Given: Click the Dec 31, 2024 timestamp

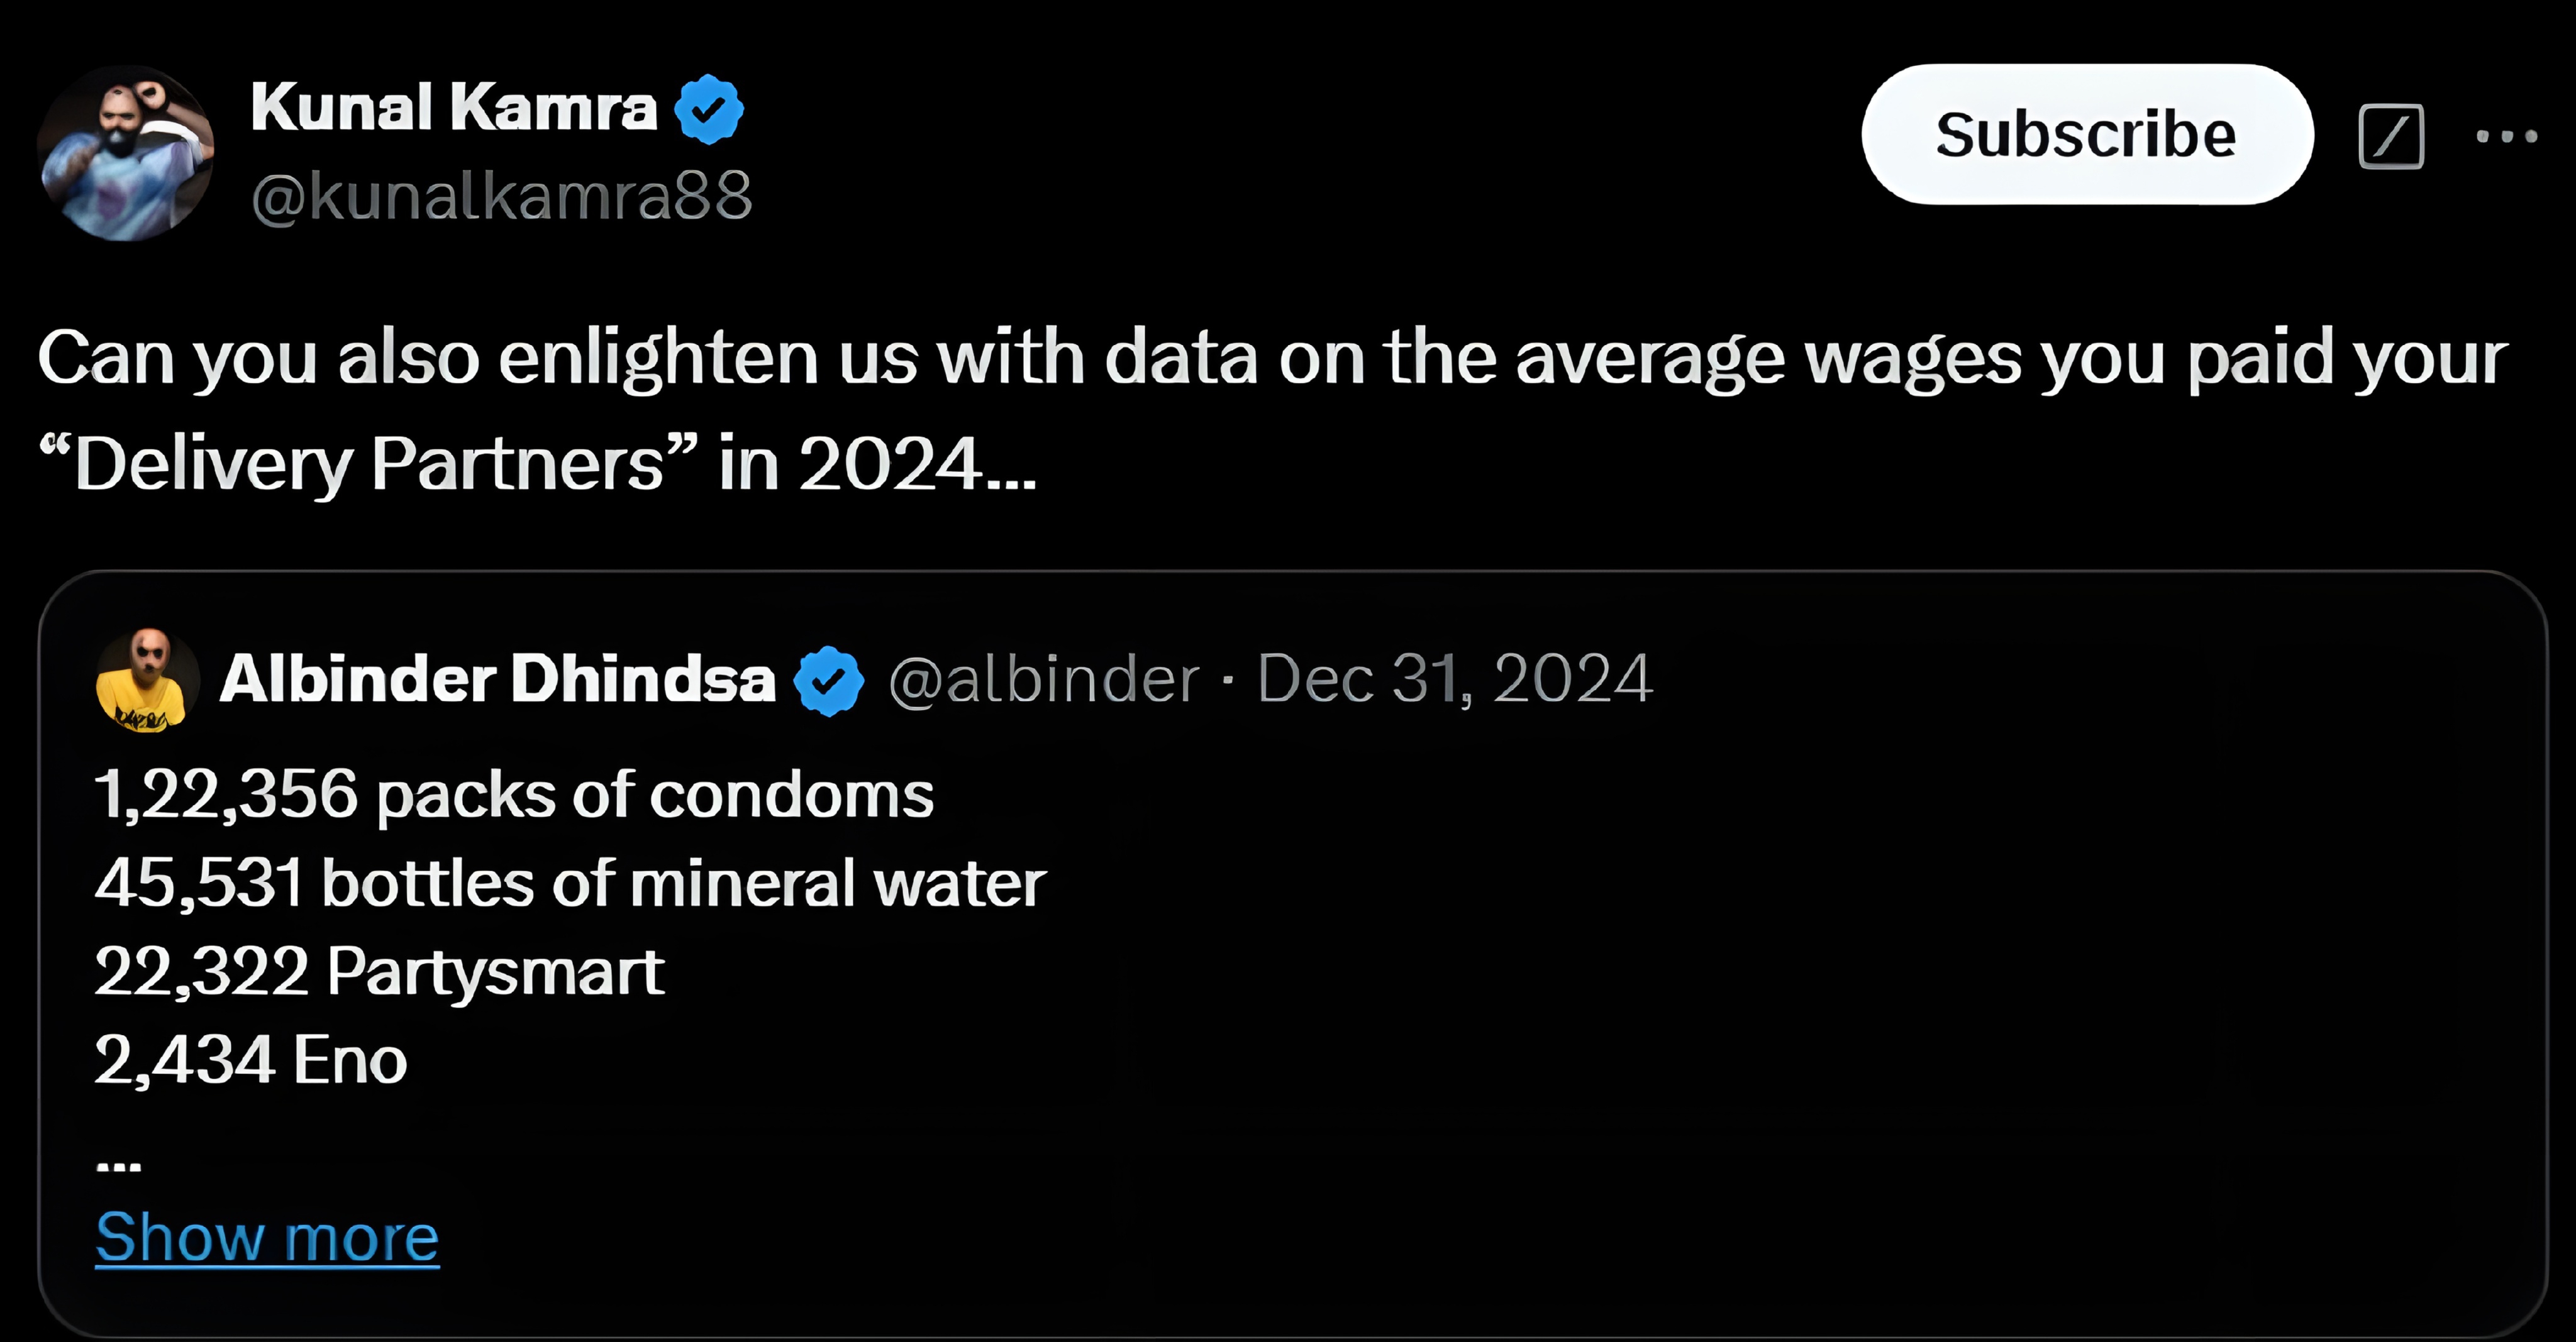Looking at the screenshot, I should pos(1454,679).
